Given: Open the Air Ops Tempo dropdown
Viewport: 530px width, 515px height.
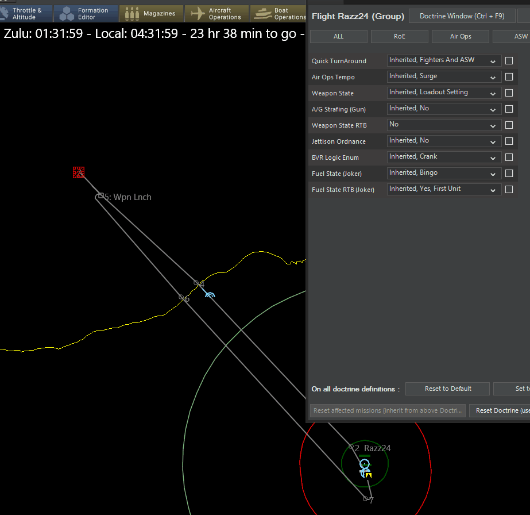Looking at the screenshot, I should pyautogui.click(x=444, y=77).
